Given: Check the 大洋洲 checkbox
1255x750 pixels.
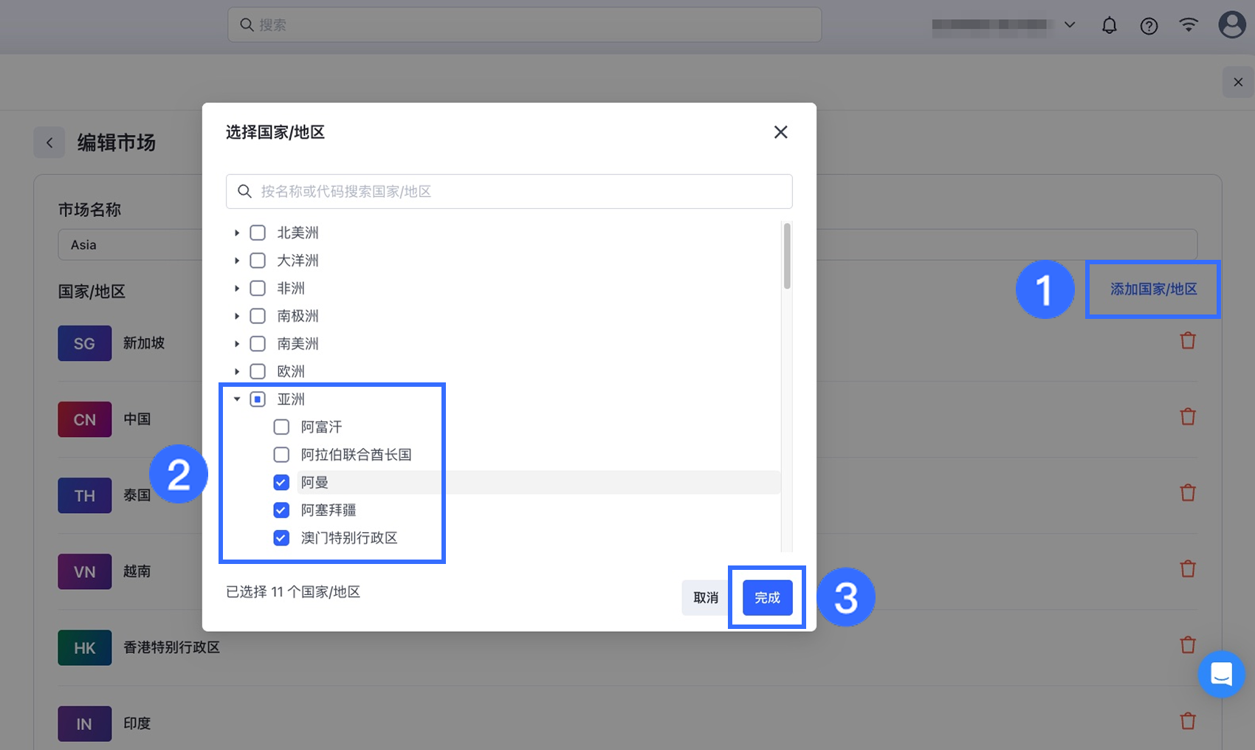Looking at the screenshot, I should coord(258,261).
